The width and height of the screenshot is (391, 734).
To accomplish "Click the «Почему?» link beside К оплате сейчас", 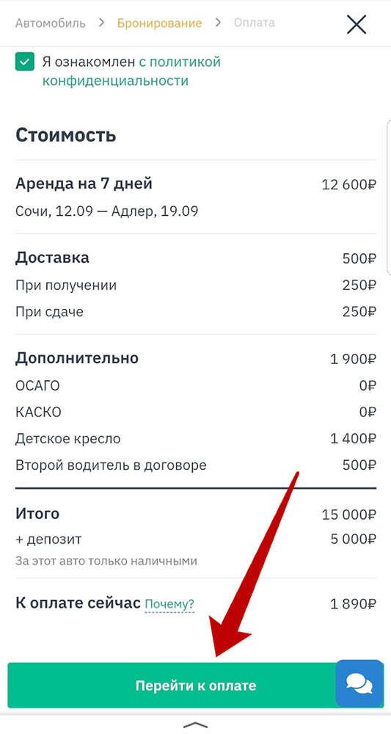I will pos(169,604).
